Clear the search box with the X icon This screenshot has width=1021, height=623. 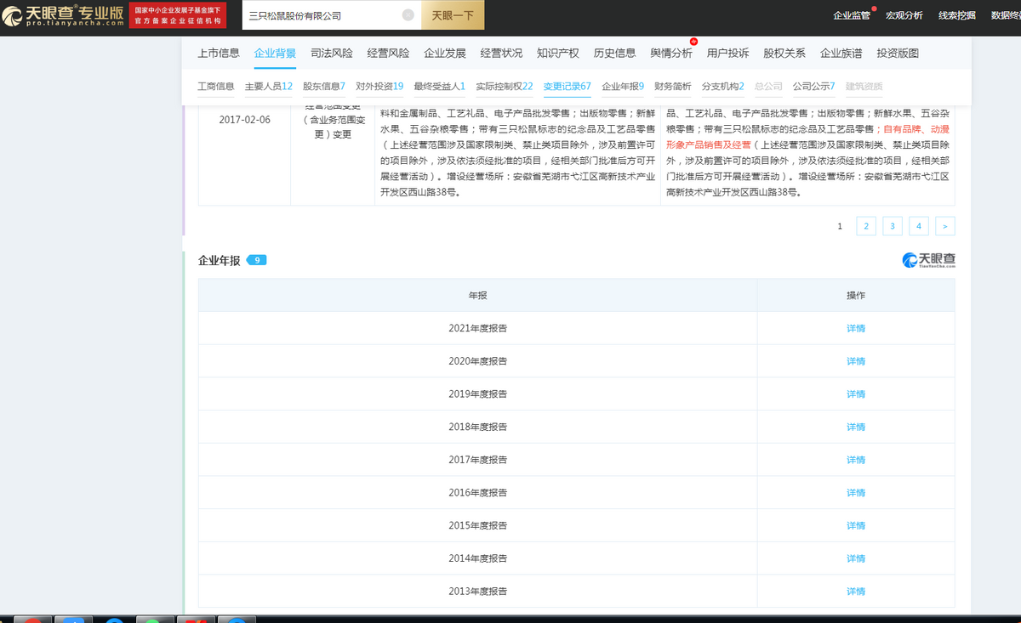click(x=408, y=15)
